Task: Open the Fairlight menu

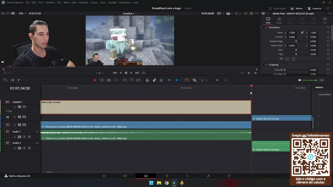Action: tap(113, 3)
